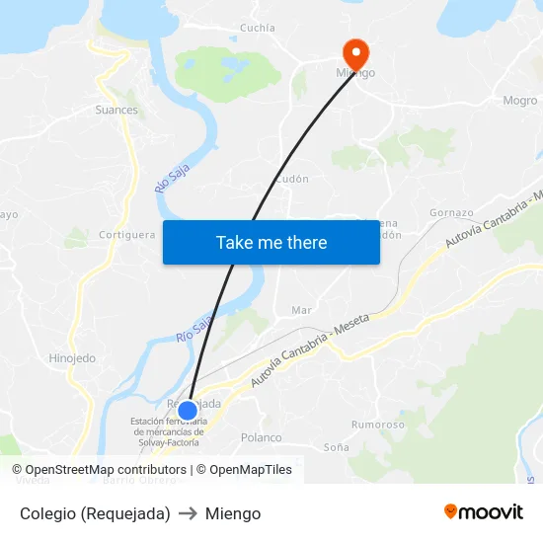The image size is (543, 543).
Task: Click the Suances town label on map
Action: (x=116, y=110)
